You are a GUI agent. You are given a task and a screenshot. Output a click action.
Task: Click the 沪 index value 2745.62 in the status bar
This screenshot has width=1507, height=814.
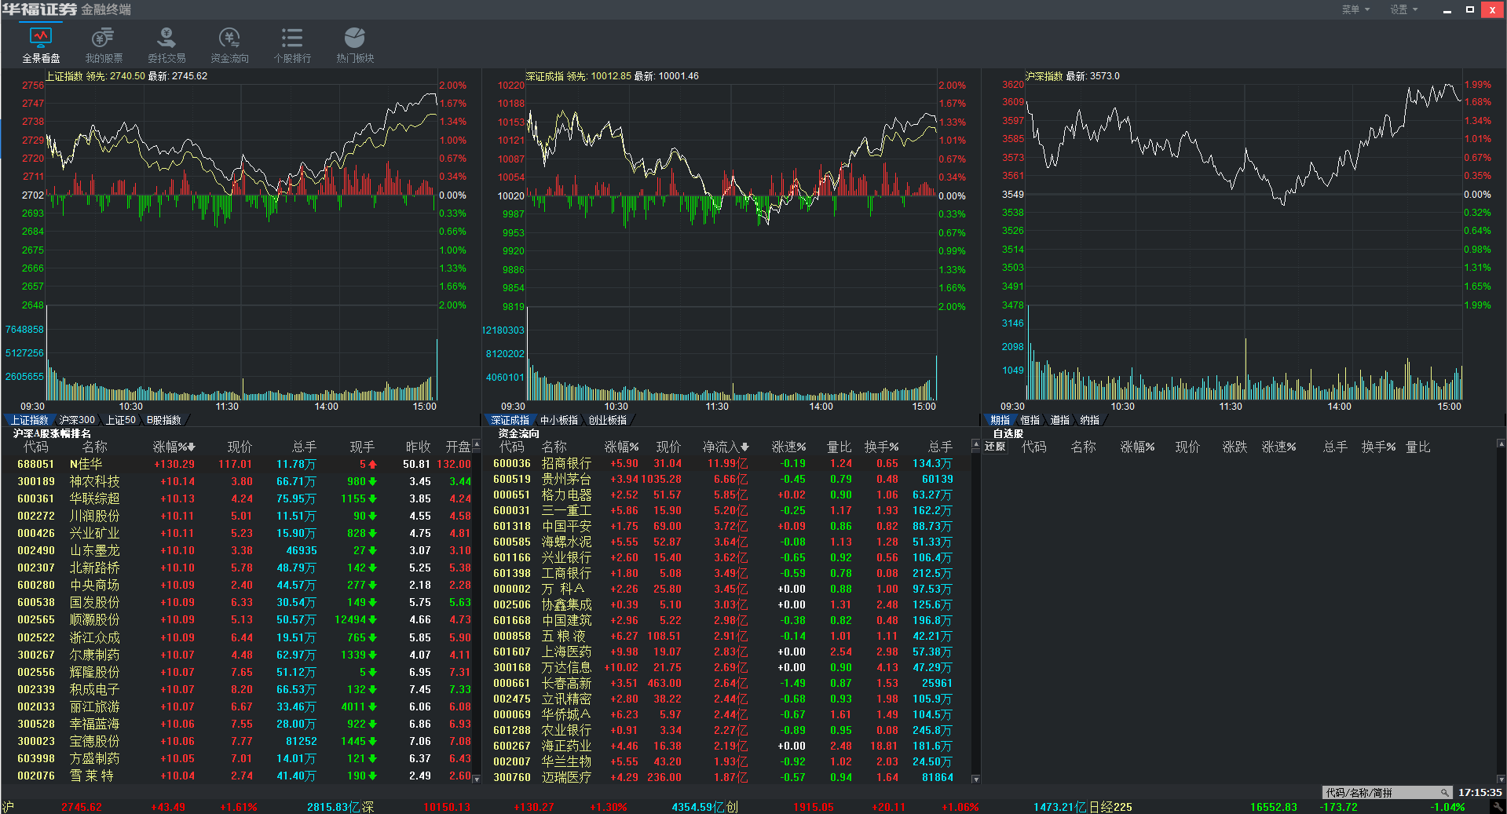click(82, 807)
